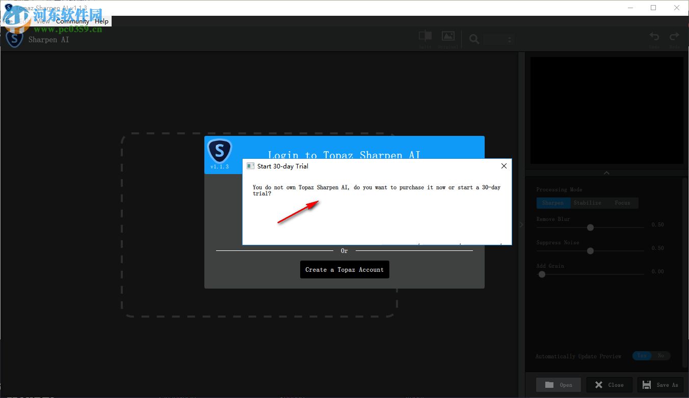Adjust the Remove Blur slider handle
This screenshot has height=398, width=689.
tap(590, 228)
